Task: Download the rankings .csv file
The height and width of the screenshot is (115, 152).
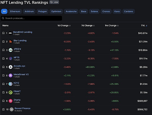Action: pos(54,2)
